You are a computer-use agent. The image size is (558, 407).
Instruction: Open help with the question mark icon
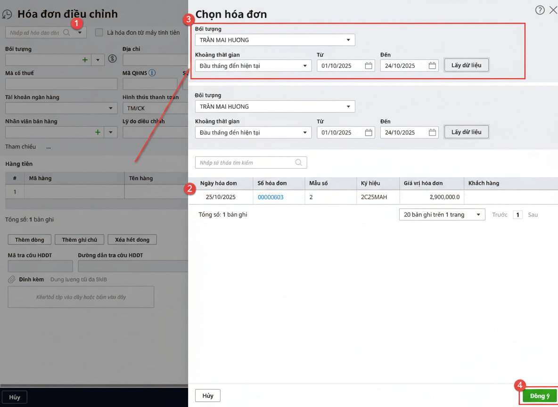540,10
